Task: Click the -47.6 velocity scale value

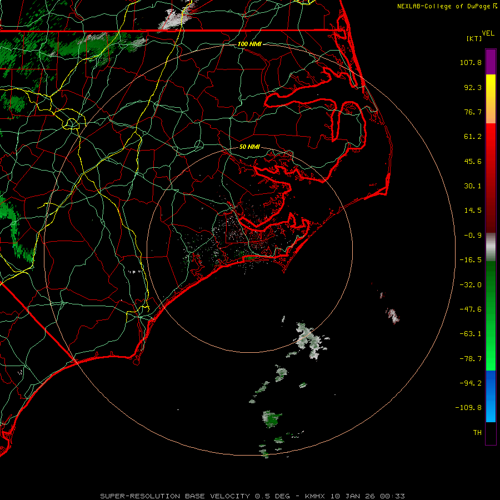Action: click(x=471, y=309)
